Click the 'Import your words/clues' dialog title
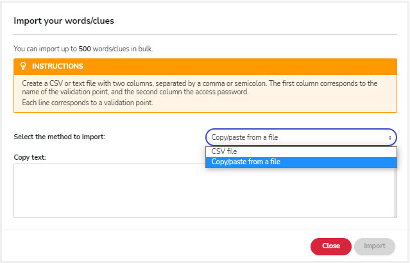Screen dimensions: 410x263 (64, 21)
